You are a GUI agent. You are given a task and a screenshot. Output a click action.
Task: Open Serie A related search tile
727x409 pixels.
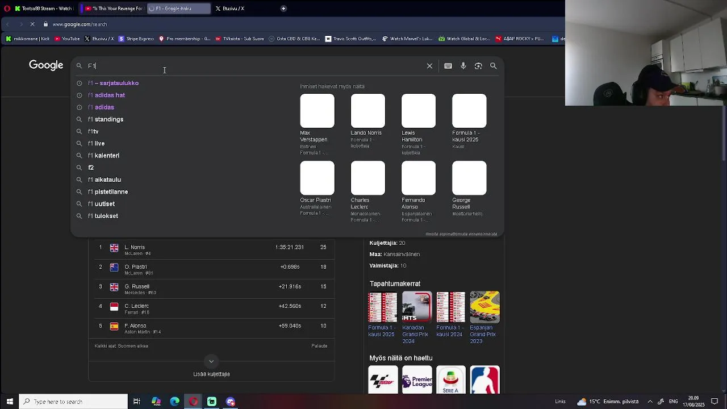tap(450, 379)
